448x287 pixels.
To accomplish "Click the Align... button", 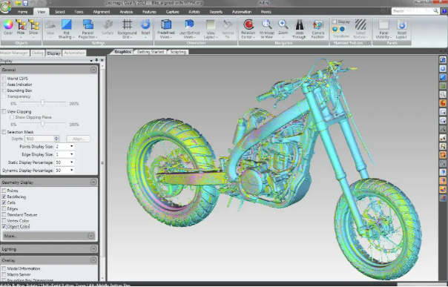I will coord(79,139).
